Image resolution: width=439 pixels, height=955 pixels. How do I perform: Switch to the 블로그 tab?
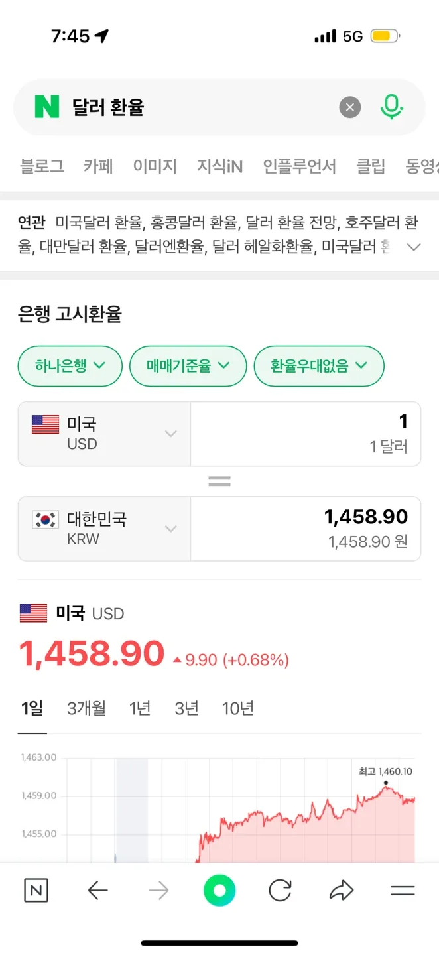pyautogui.click(x=42, y=166)
